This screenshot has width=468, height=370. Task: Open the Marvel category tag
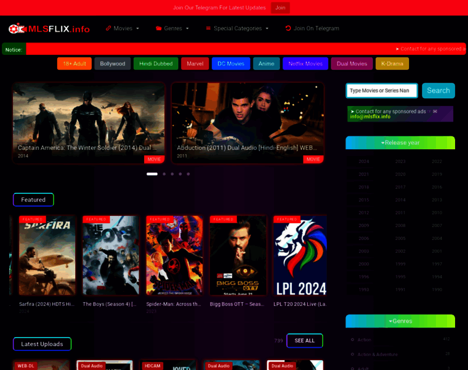point(195,64)
